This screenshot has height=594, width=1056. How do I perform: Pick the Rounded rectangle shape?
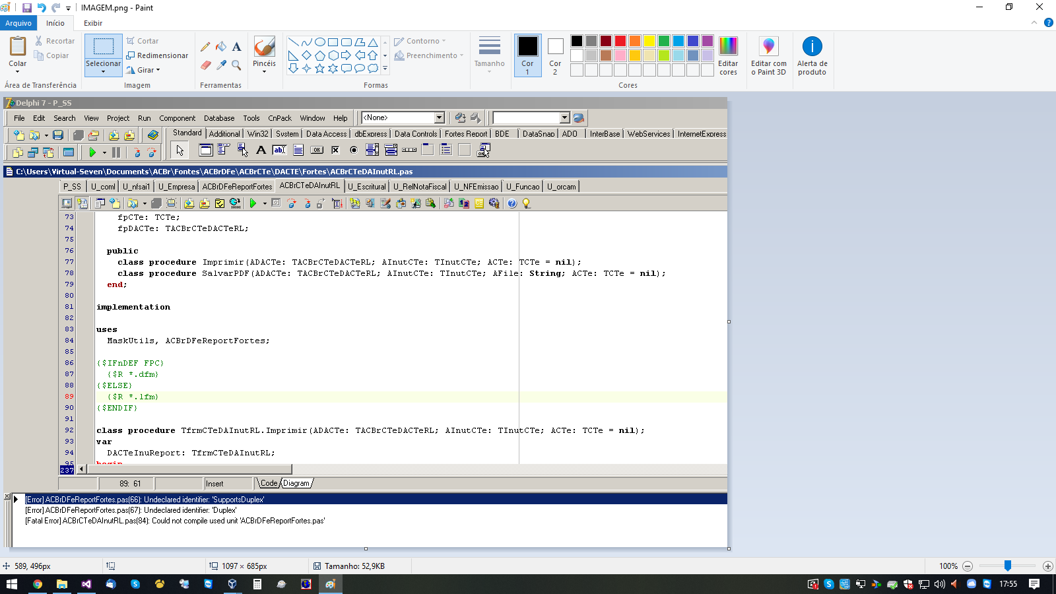pos(346,42)
